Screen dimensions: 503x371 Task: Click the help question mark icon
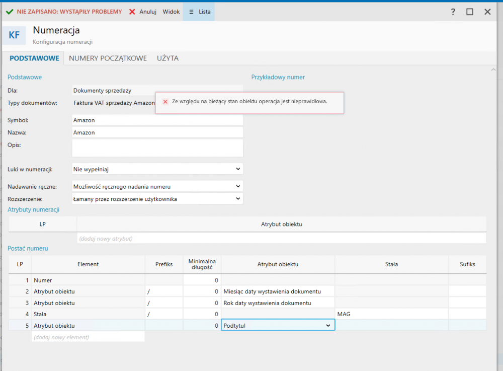click(453, 12)
